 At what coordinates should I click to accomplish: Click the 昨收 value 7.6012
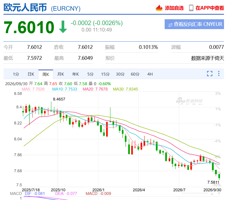pyautogui.click(x=85, y=47)
